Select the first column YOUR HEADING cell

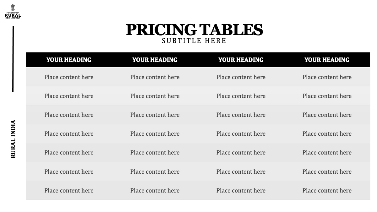click(x=69, y=60)
